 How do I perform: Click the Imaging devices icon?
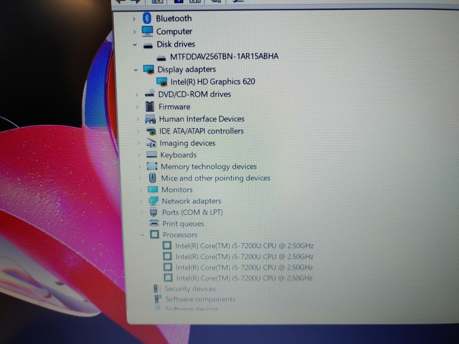151,143
